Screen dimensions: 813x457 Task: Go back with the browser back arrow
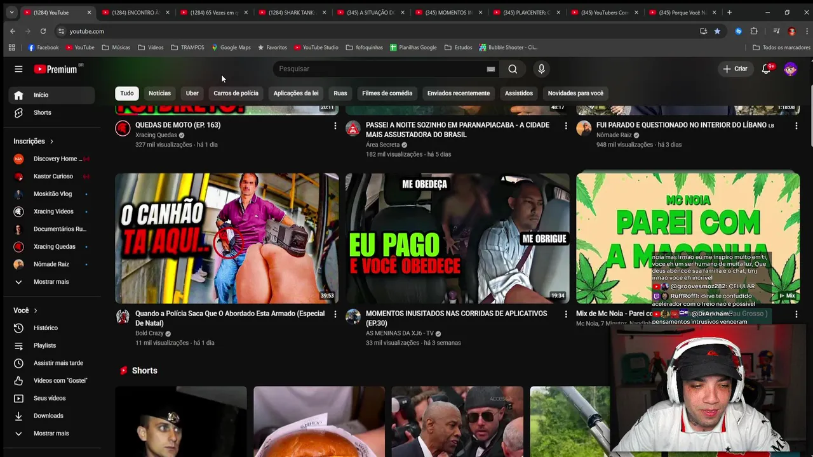tap(12, 31)
